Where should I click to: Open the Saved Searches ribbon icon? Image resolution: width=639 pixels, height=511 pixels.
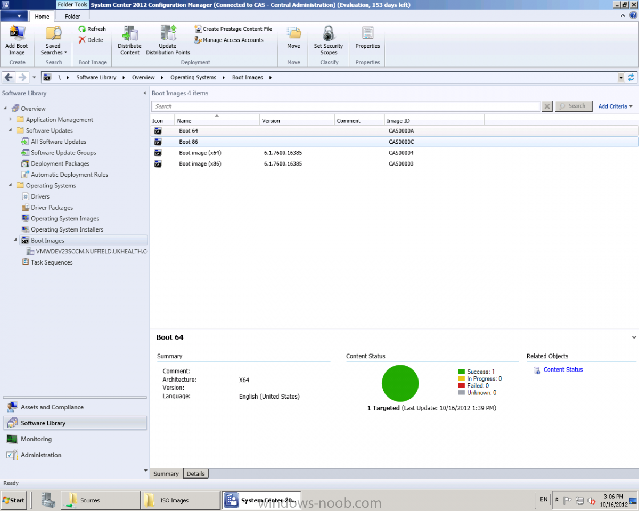(x=54, y=34)
